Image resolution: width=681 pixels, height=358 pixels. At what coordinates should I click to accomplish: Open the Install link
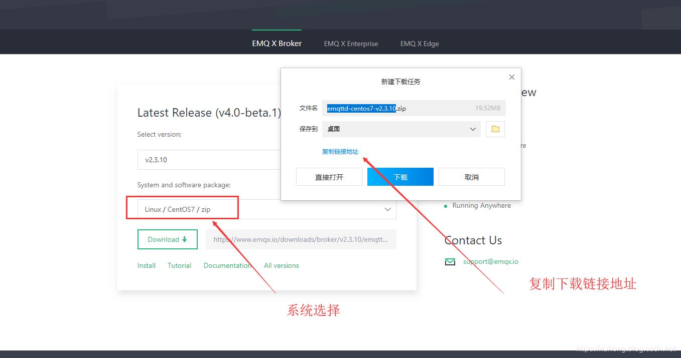(147, 265)
